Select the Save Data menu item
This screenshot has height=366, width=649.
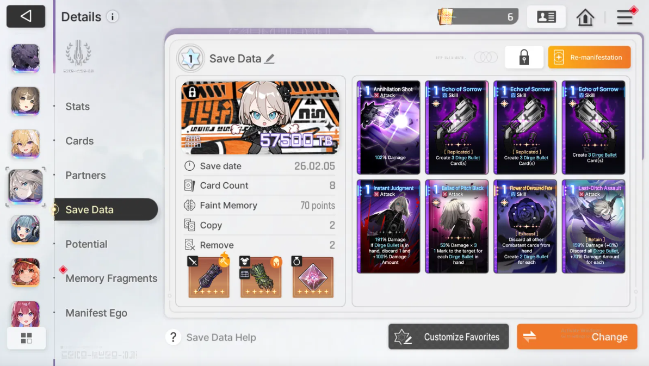pos(106,210)
